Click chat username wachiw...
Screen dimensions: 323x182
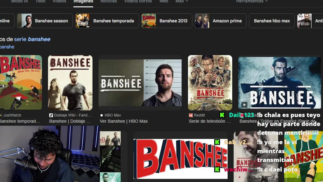click(238, 169)
